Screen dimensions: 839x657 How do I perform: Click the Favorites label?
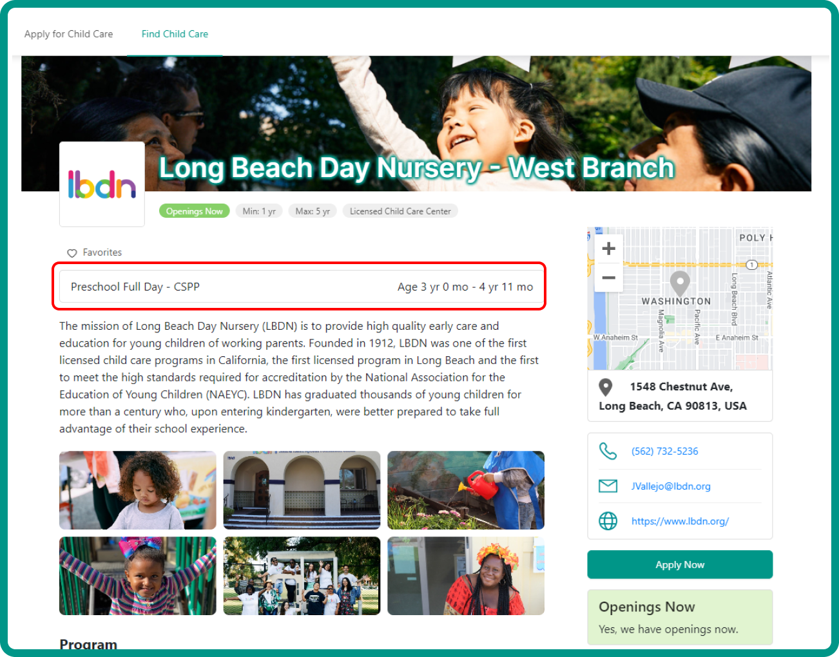[x=102, y=252]
